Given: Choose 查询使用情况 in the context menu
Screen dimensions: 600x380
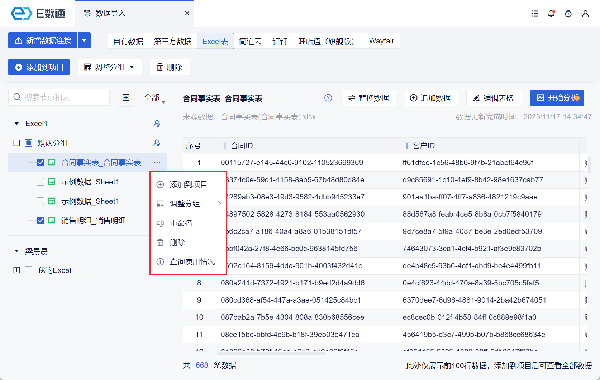Looking at the screenshot, I should [189, 262].
